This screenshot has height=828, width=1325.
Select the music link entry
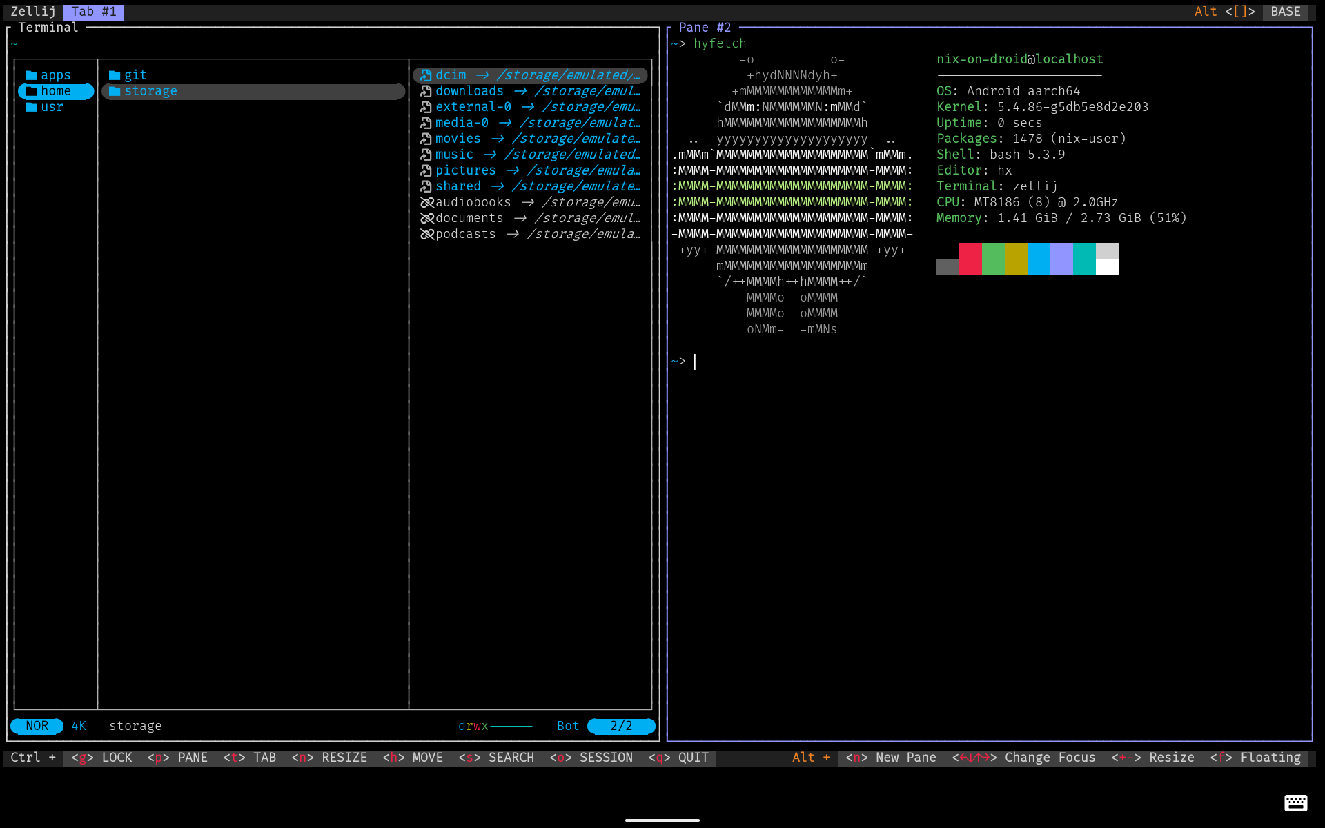pos(530,155)
